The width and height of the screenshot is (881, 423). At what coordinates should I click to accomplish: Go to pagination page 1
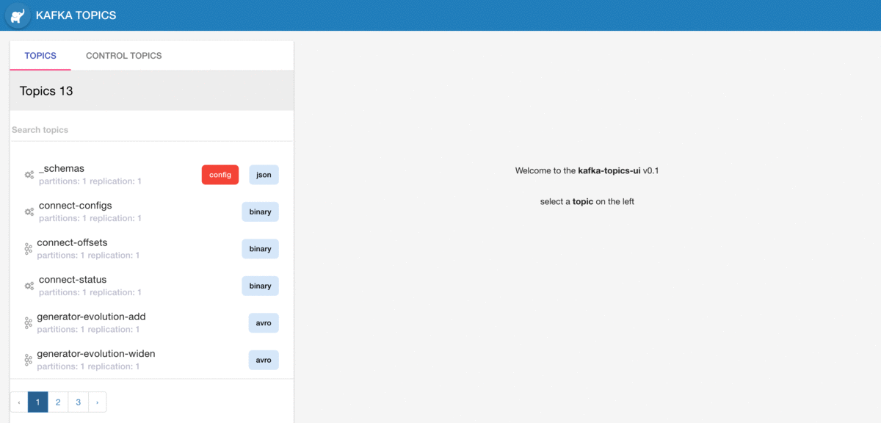coord(38,402)
